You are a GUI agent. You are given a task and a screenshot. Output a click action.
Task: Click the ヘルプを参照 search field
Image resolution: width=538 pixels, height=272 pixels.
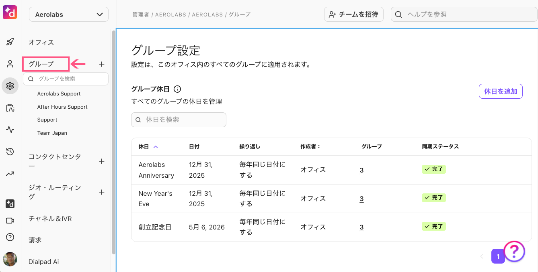[464, 14]
